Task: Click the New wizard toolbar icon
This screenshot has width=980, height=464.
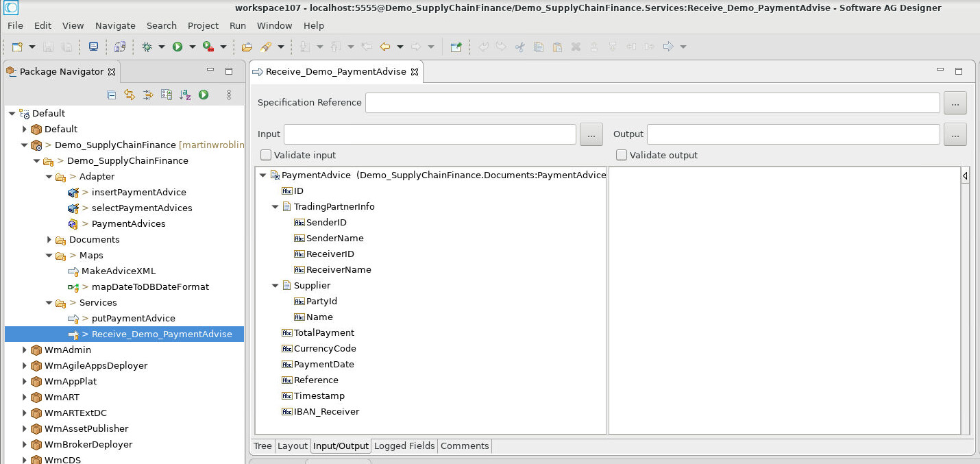Action: coord(17,47)
